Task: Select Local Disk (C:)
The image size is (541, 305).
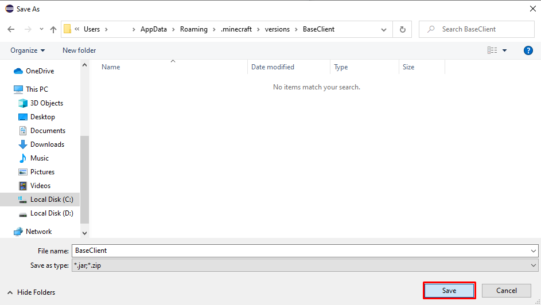Action: coord(40,200)
